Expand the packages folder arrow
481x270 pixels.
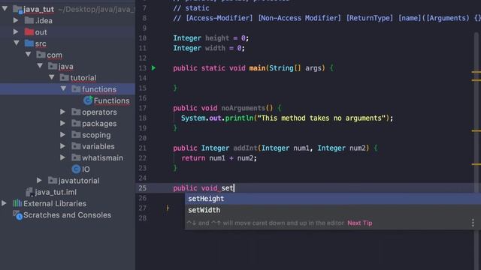pos(62,123)
